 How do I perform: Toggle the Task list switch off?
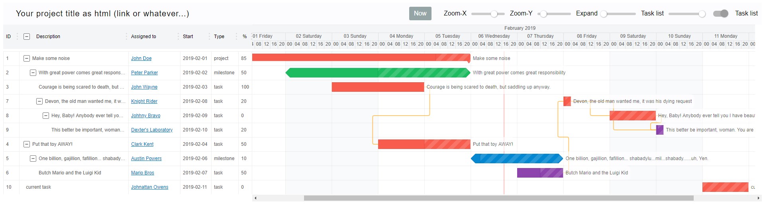coord(721,14)
